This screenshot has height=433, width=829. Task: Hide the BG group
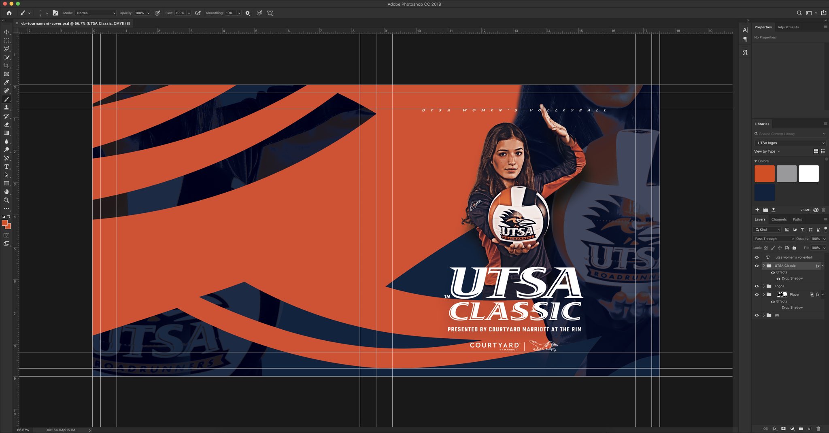point(757,315)
